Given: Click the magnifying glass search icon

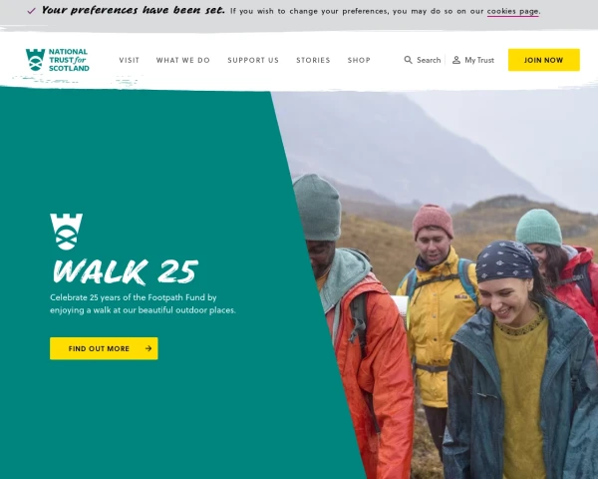Looking at the screenshot, I should point(408,60).
